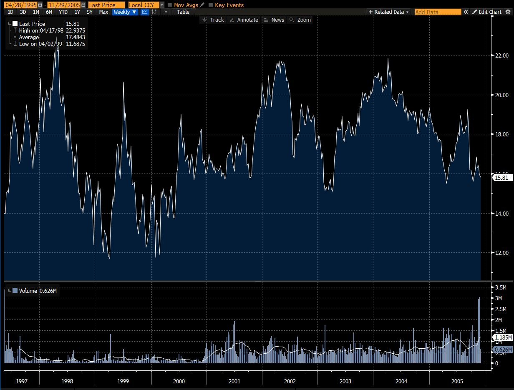514x390 pixels.
Task: Click the 2001 year label on axis
Action: click(234, 381)
